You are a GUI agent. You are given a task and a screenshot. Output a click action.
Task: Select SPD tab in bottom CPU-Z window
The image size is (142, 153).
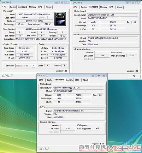point(77,80)
